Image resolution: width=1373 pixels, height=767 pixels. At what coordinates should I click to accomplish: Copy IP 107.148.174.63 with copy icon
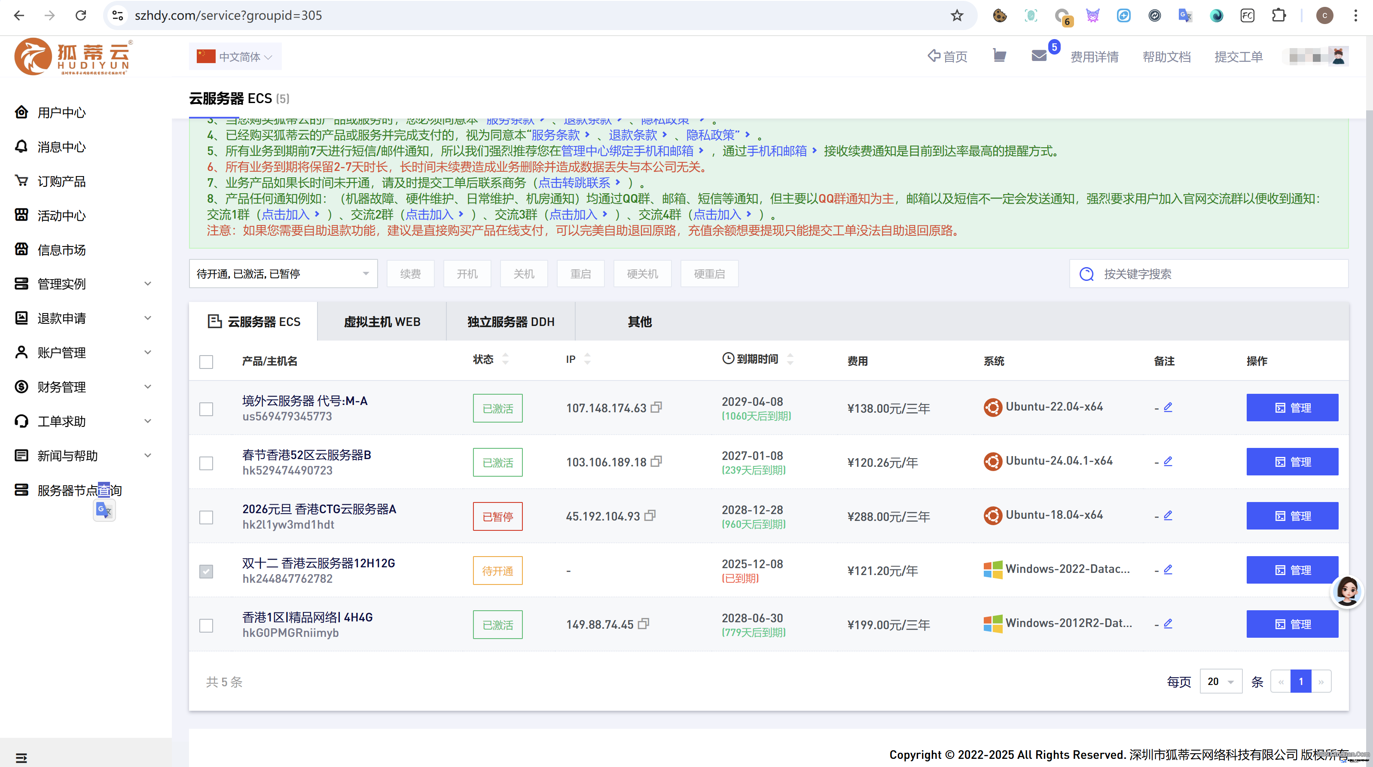657,408
